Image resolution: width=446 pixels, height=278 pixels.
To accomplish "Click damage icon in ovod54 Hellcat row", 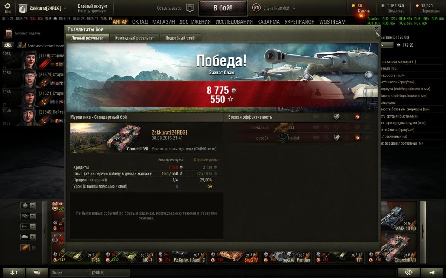I will click(x=357, y=138).
